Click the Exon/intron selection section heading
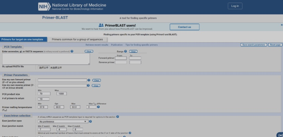The height and width of the screenshot is (137, 283). (17, 115)
